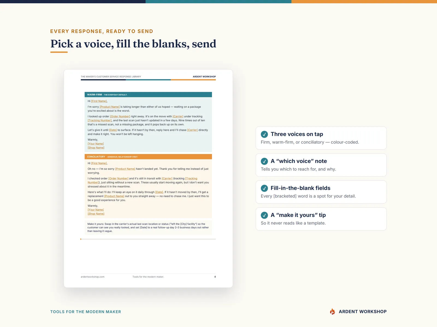The width and height of the screenshot is (437, 327).
Task: Click "Tells you which to reach for, and why."
Action: 298,169
